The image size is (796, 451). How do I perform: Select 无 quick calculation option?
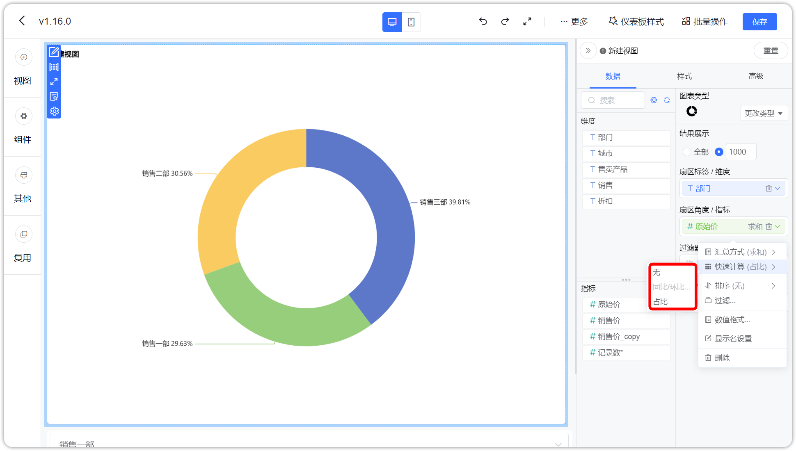pos(672,272)
